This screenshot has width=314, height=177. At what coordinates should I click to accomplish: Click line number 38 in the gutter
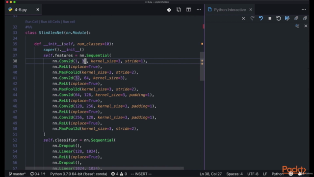point(15,61)
